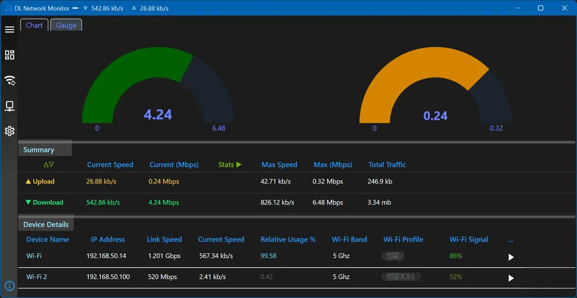The image size is (577, 298).
Task: Click the Wi-Fi Profile column header
Action: pos(403,240)
